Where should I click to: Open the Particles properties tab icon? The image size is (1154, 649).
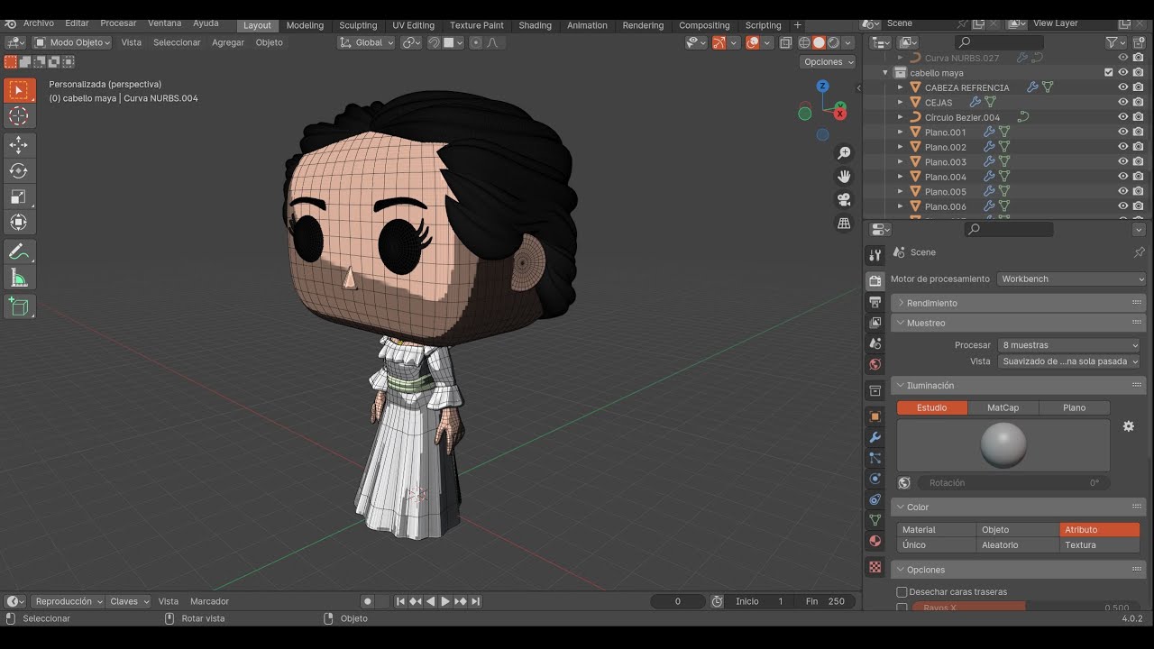875,458
